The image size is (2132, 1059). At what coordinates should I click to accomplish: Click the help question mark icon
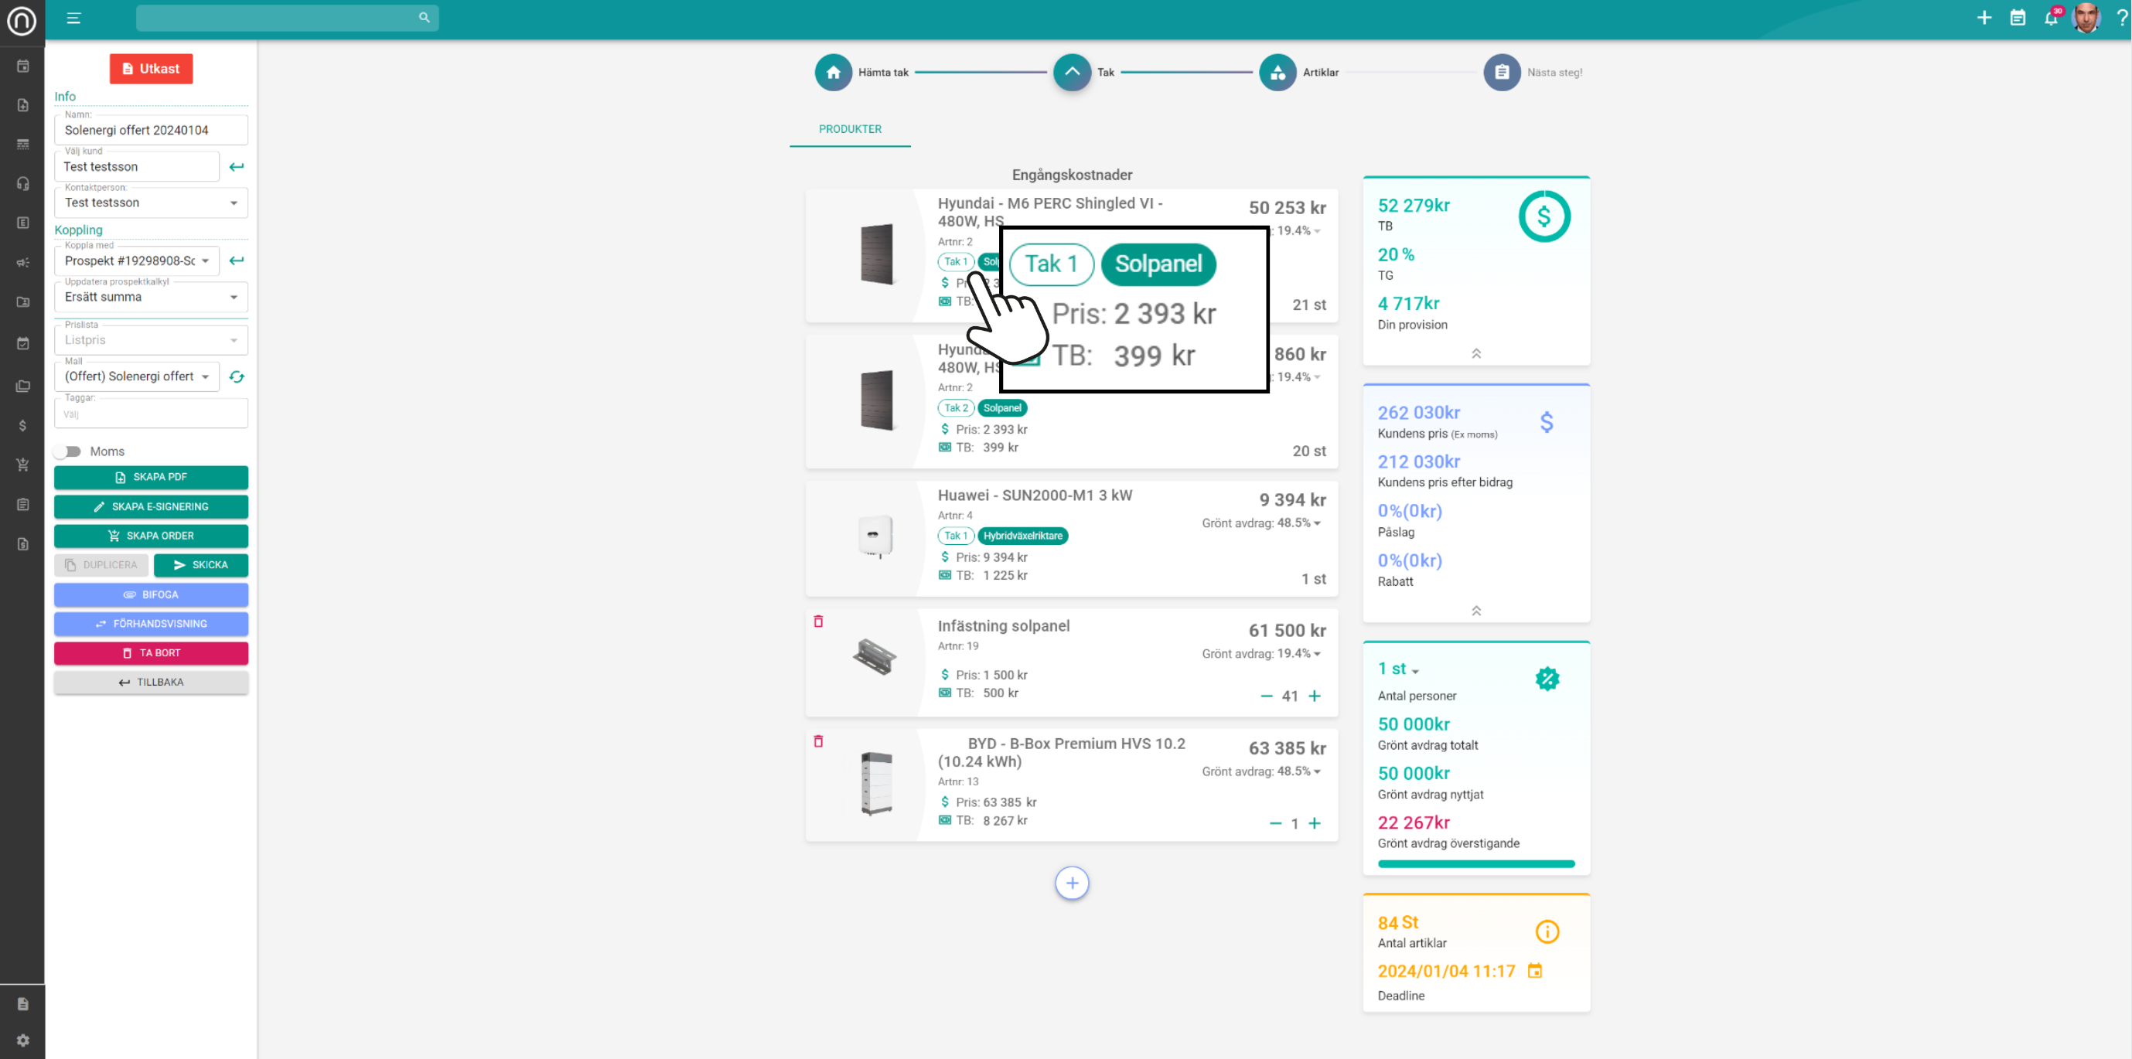click(2121, 17)
